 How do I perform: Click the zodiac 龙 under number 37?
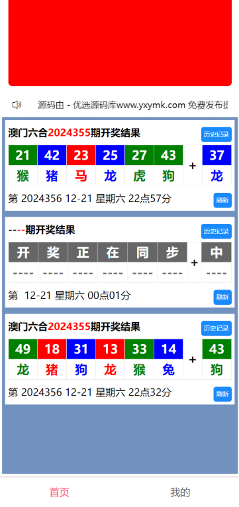(x=216, y=176)
